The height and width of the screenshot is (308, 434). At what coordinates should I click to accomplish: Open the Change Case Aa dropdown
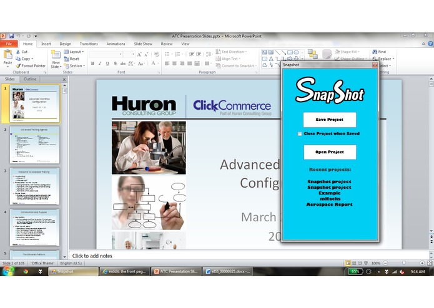click(x=142, y=64)
